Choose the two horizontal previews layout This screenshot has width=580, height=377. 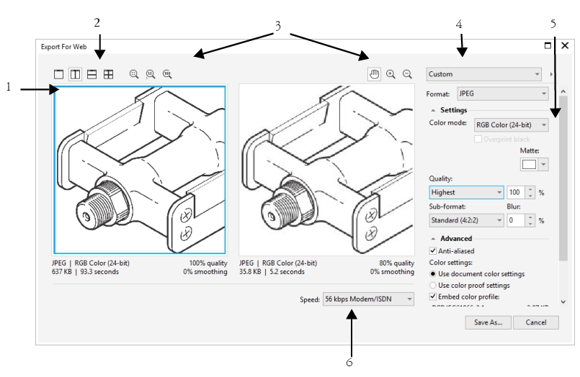coord(92,74)
